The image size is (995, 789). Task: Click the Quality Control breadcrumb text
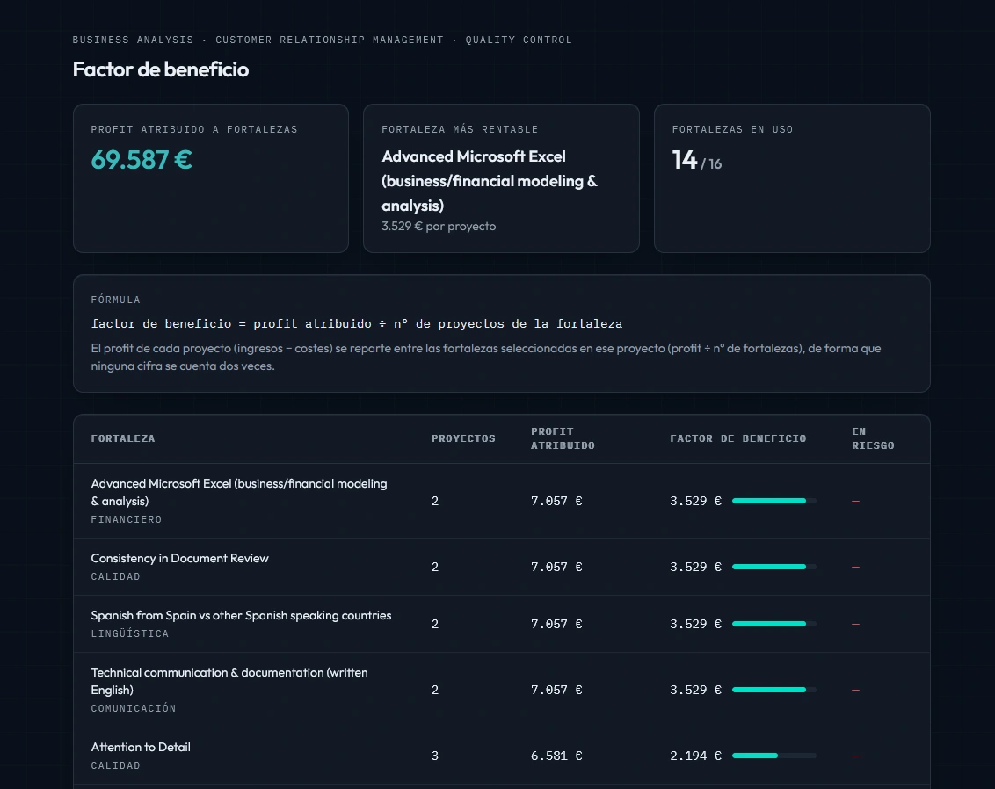519,40
